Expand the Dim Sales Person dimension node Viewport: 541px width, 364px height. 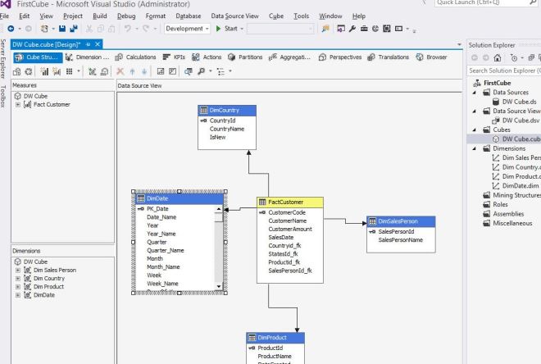(19, 270)
